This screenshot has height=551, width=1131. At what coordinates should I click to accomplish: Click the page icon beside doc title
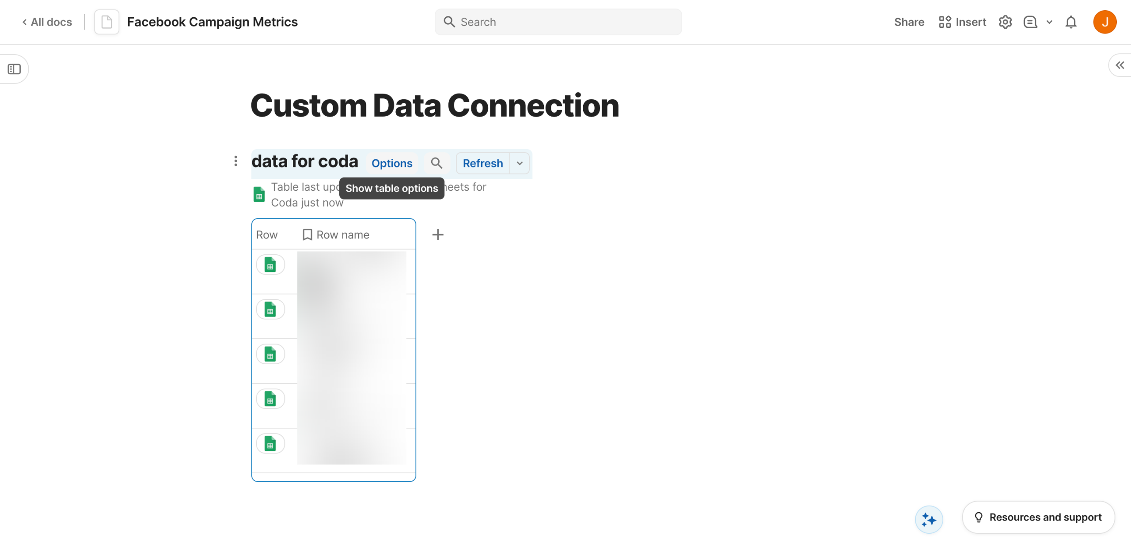pyautogui.click(x=106, y=22)
